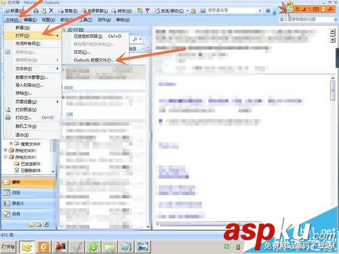Click folder list scroll down arrow
The width and height of the screenshot is (339, 254).
53,171
